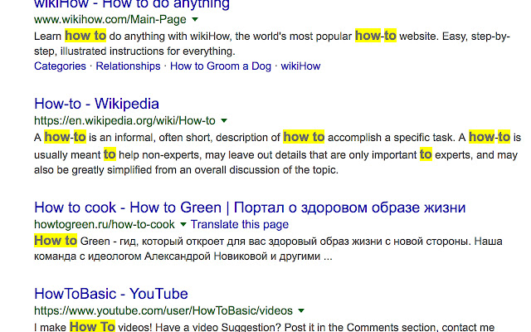
Task: Open the wikiHow - How to do anything result
Action: tap(132, 4)
